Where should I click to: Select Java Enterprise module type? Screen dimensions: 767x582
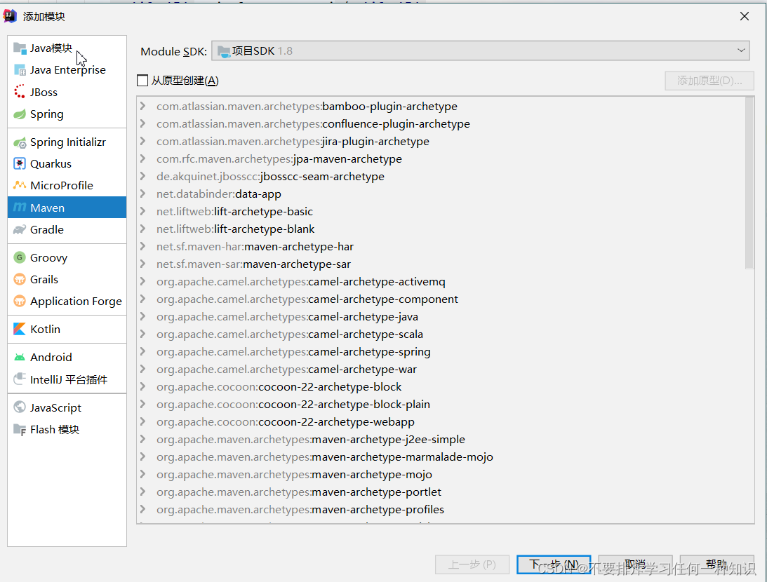tap(67, 70)
